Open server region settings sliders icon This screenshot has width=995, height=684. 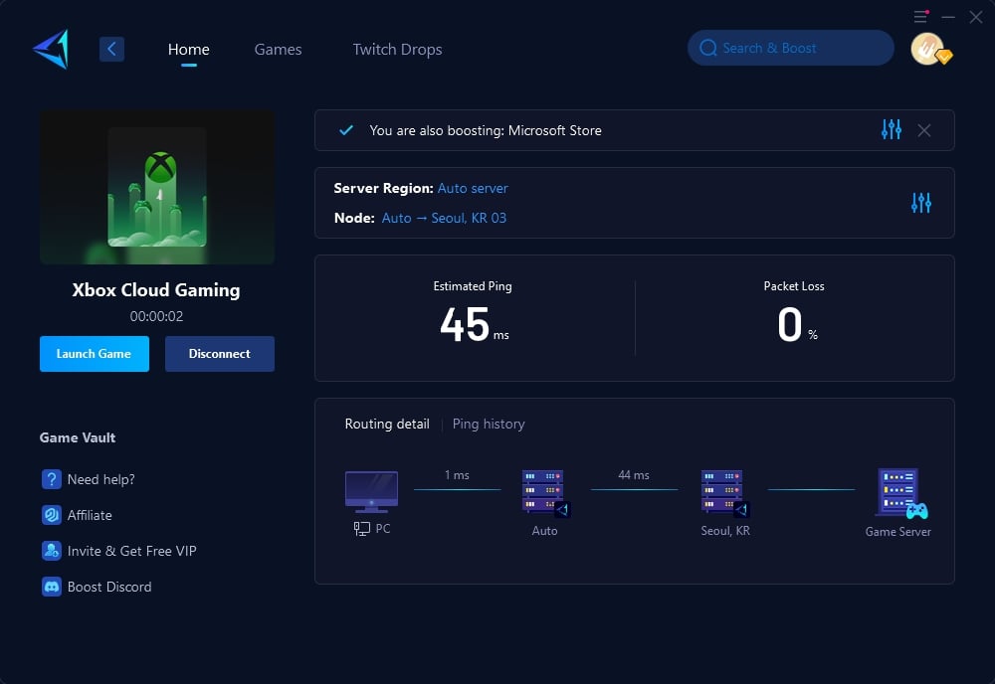tap(920, 203)
